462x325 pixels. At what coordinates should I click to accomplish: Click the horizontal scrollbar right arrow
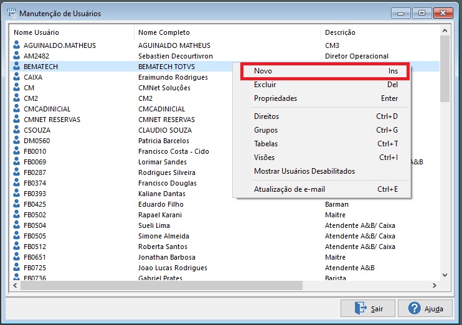point(435,286)
